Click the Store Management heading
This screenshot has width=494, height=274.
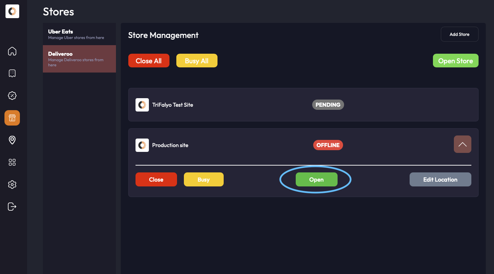163,35
